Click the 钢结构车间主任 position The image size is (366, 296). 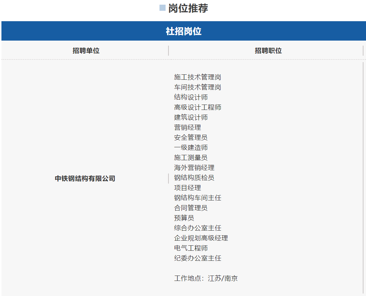click(x=198, y=198)
